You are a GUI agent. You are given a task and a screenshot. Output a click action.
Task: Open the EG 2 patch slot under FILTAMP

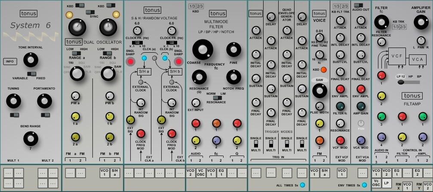[418, 172]
